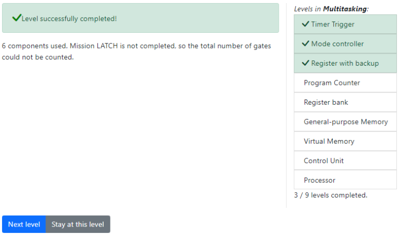Click the green checkmark in the success banner
Viewport: 400px width, 236px height.
[17, 18]
